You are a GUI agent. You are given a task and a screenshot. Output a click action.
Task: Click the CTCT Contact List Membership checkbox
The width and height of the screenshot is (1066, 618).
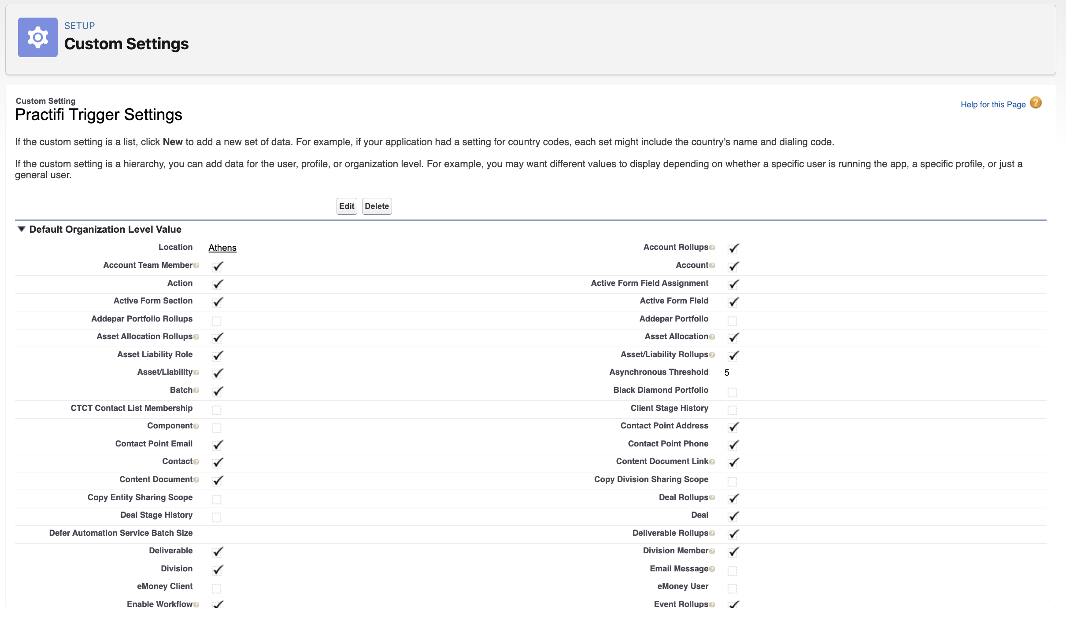click(216, 410)
